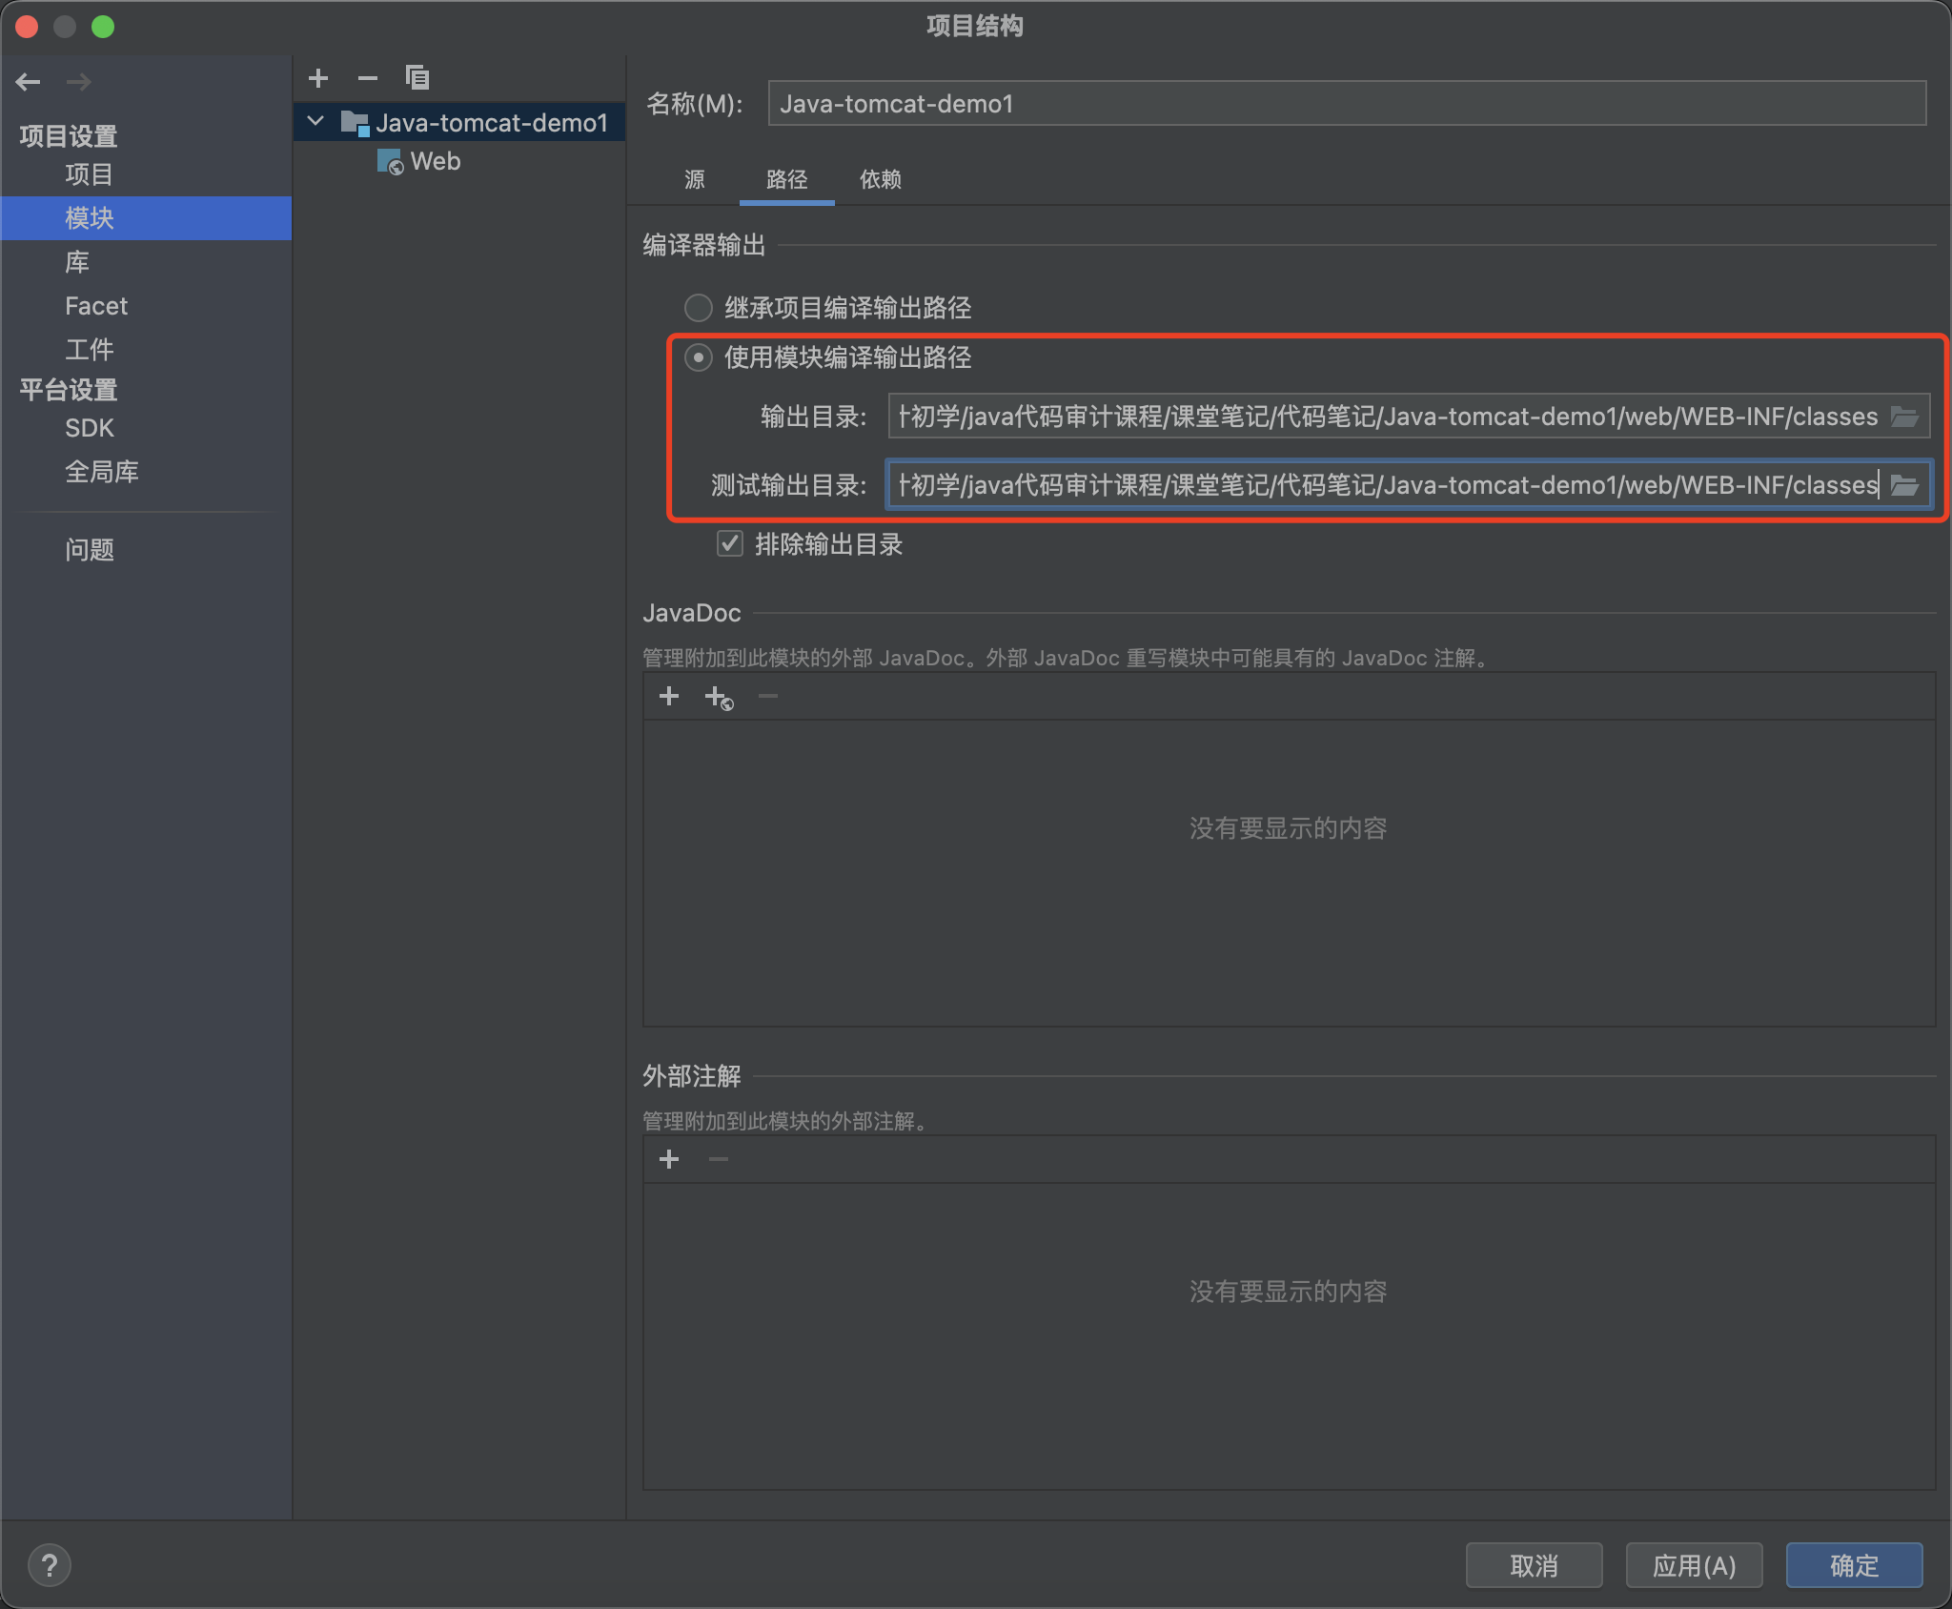Select 使用模块编译输出路径 radio button
The width and height of the screenshot is (1952, 1609).
coord(699,357)
